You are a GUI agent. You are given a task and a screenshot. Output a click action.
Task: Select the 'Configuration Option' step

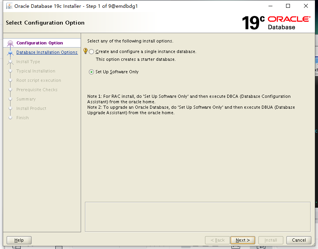[40, 43]
